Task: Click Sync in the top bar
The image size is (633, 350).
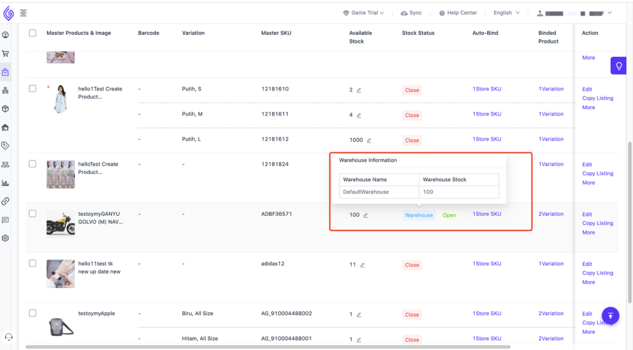Action: click(411, 13)
